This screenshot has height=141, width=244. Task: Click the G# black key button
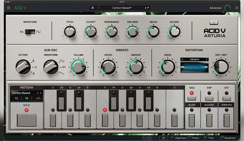tap(131, 103)
